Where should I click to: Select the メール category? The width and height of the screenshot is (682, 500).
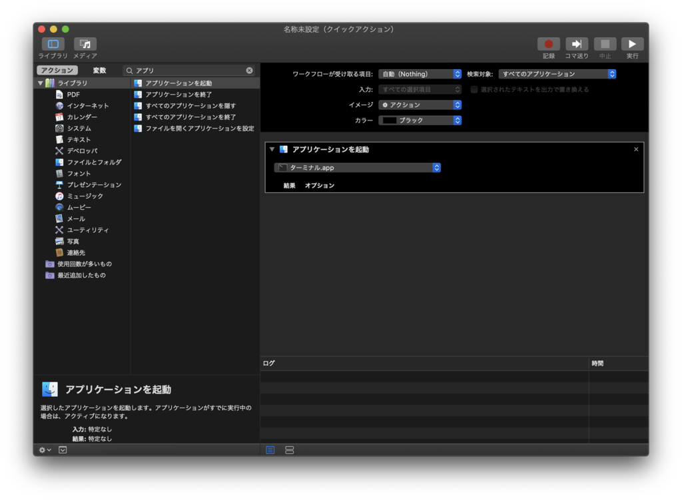[x=71, y=218]
